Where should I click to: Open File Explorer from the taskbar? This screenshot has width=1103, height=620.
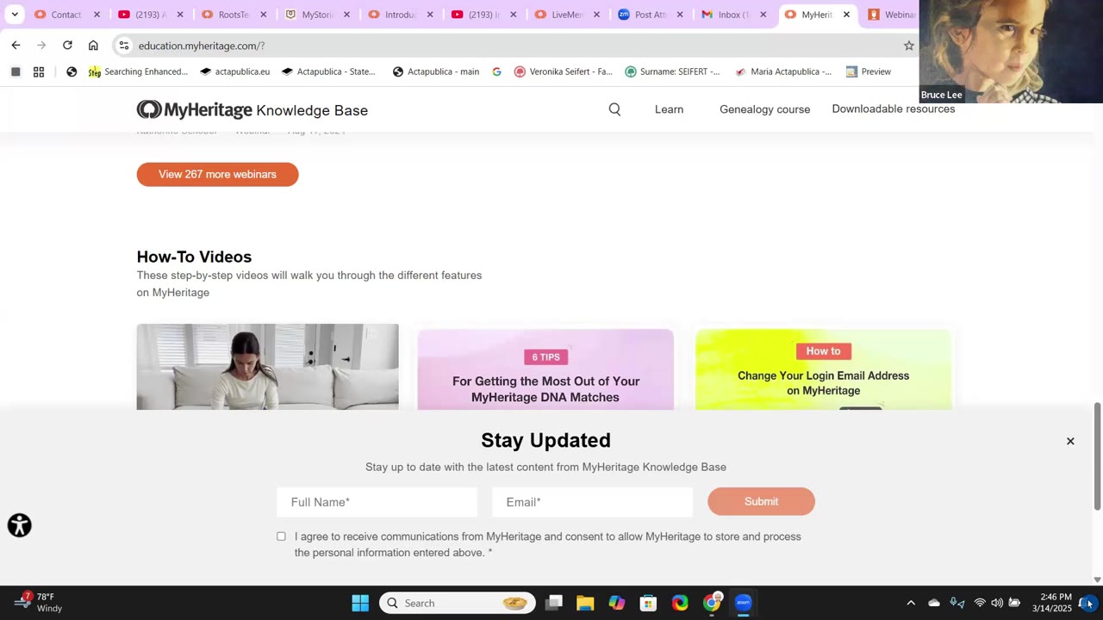[x=585, y=603]
